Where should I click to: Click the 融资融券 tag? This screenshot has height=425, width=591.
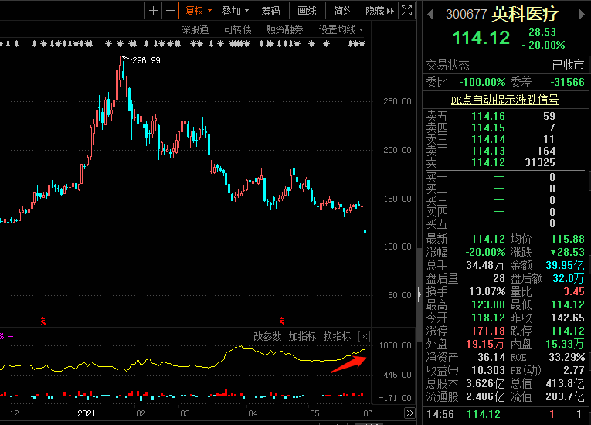click(x=284, y=29)
